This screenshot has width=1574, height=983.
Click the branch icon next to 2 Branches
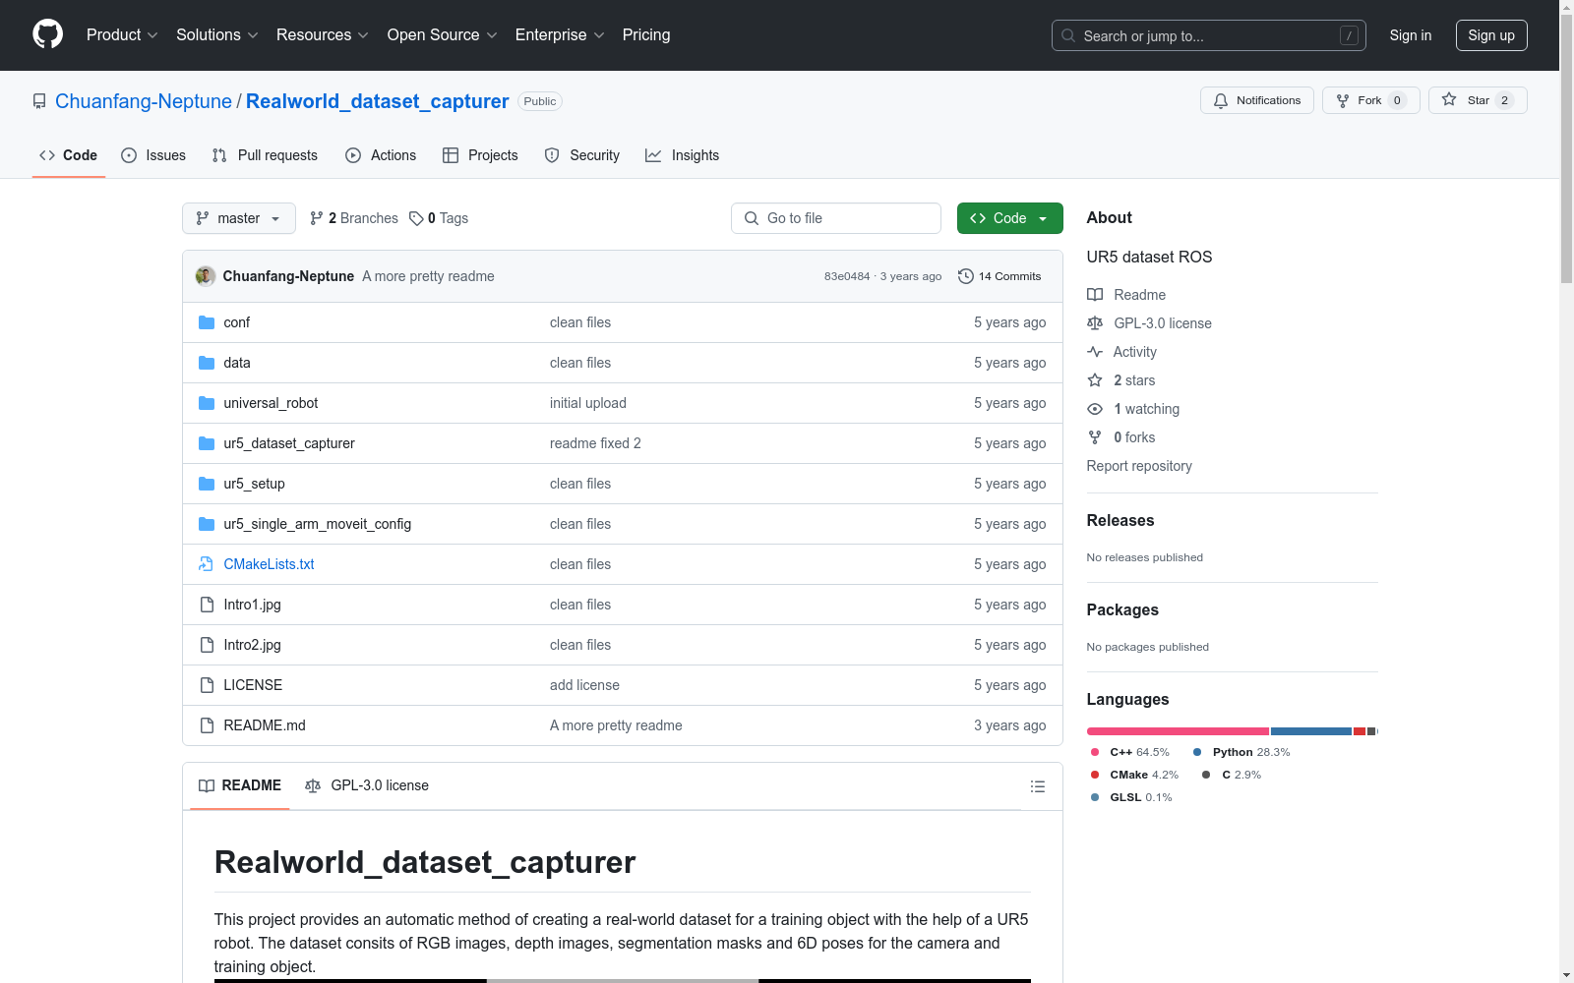point(317,218)
